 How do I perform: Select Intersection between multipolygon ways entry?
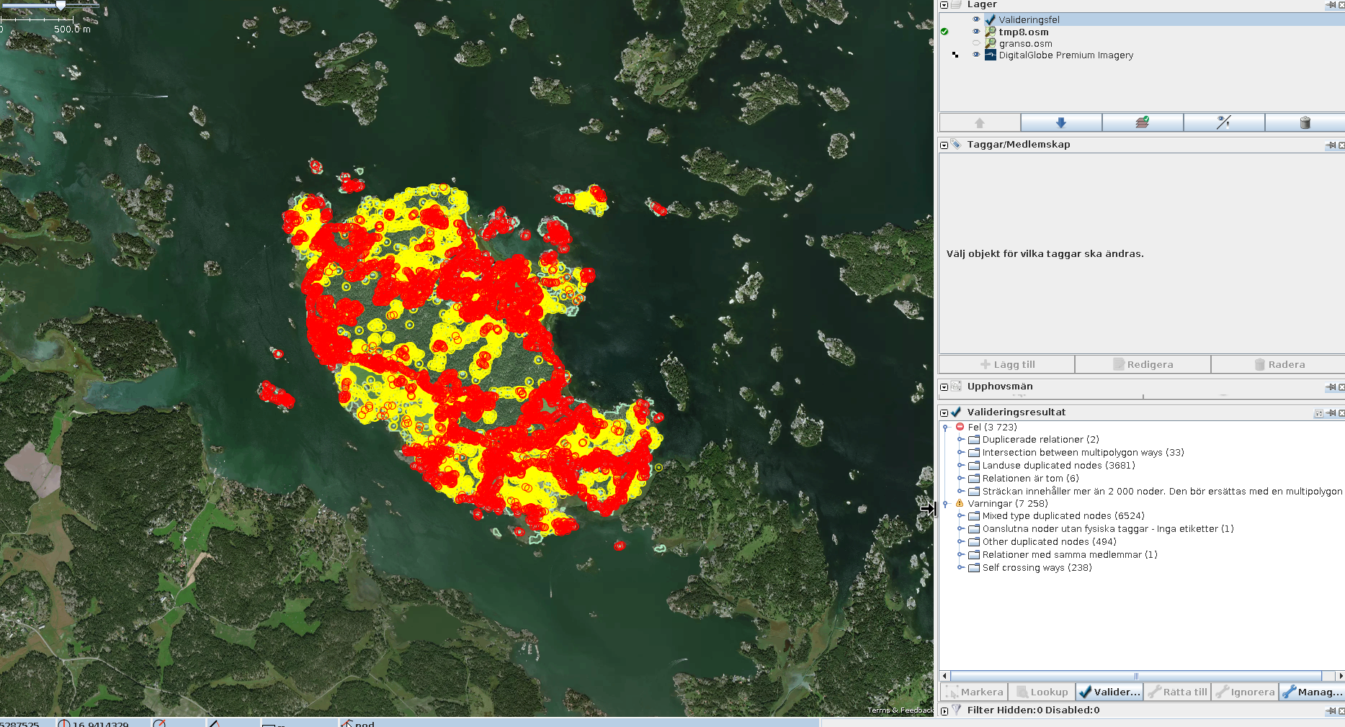coord(1083,453)
